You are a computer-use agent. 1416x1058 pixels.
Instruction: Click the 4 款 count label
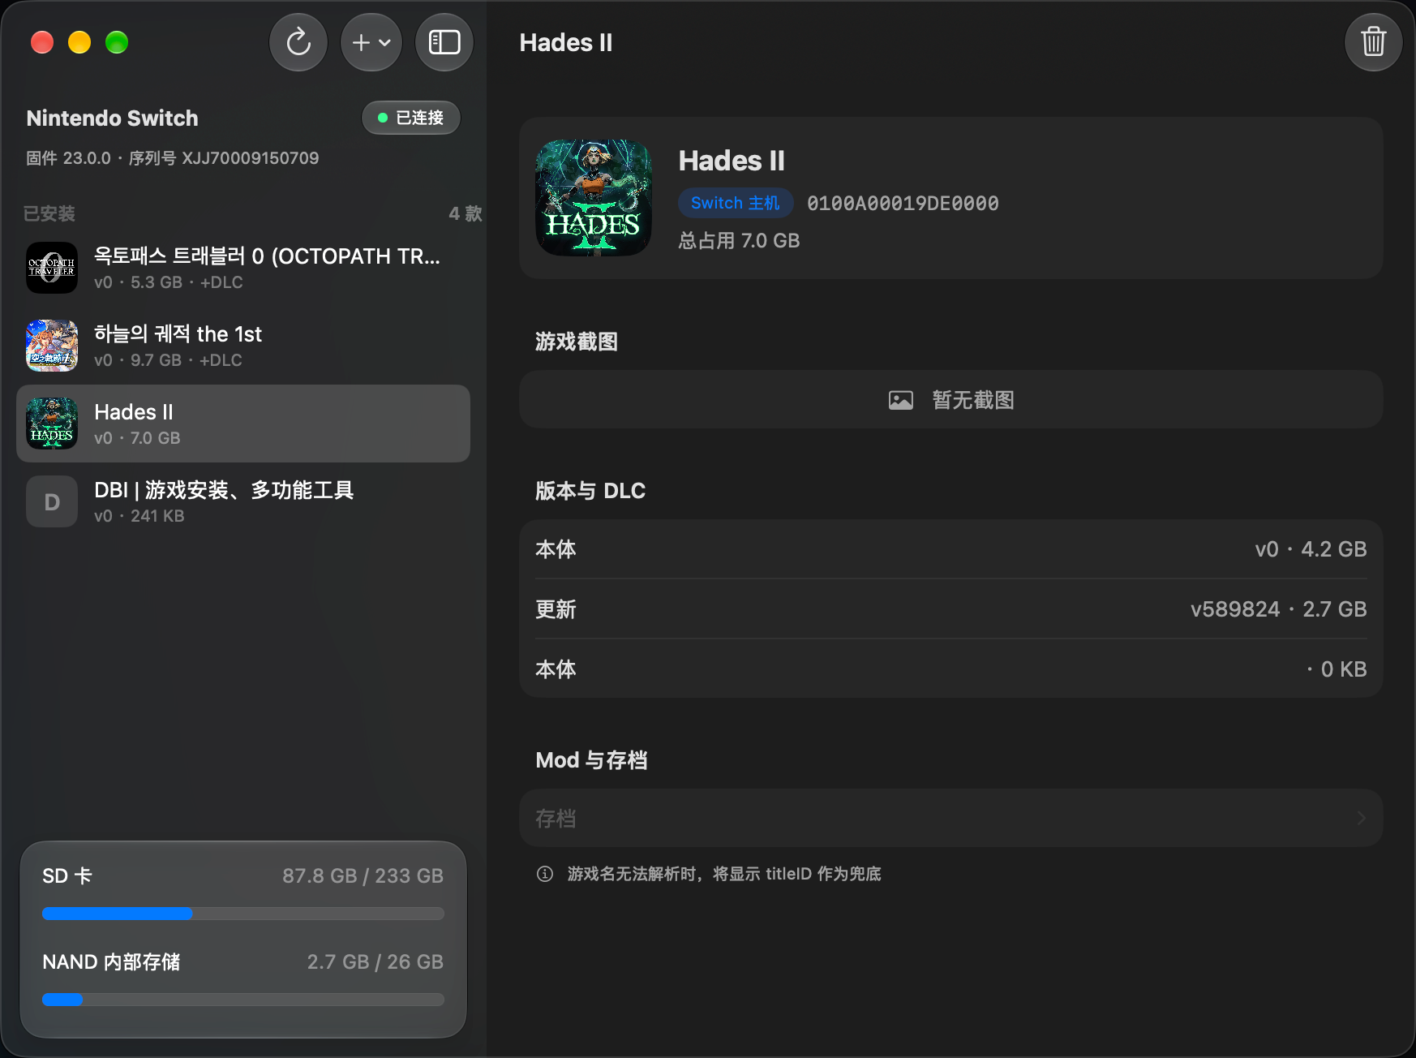466,213
